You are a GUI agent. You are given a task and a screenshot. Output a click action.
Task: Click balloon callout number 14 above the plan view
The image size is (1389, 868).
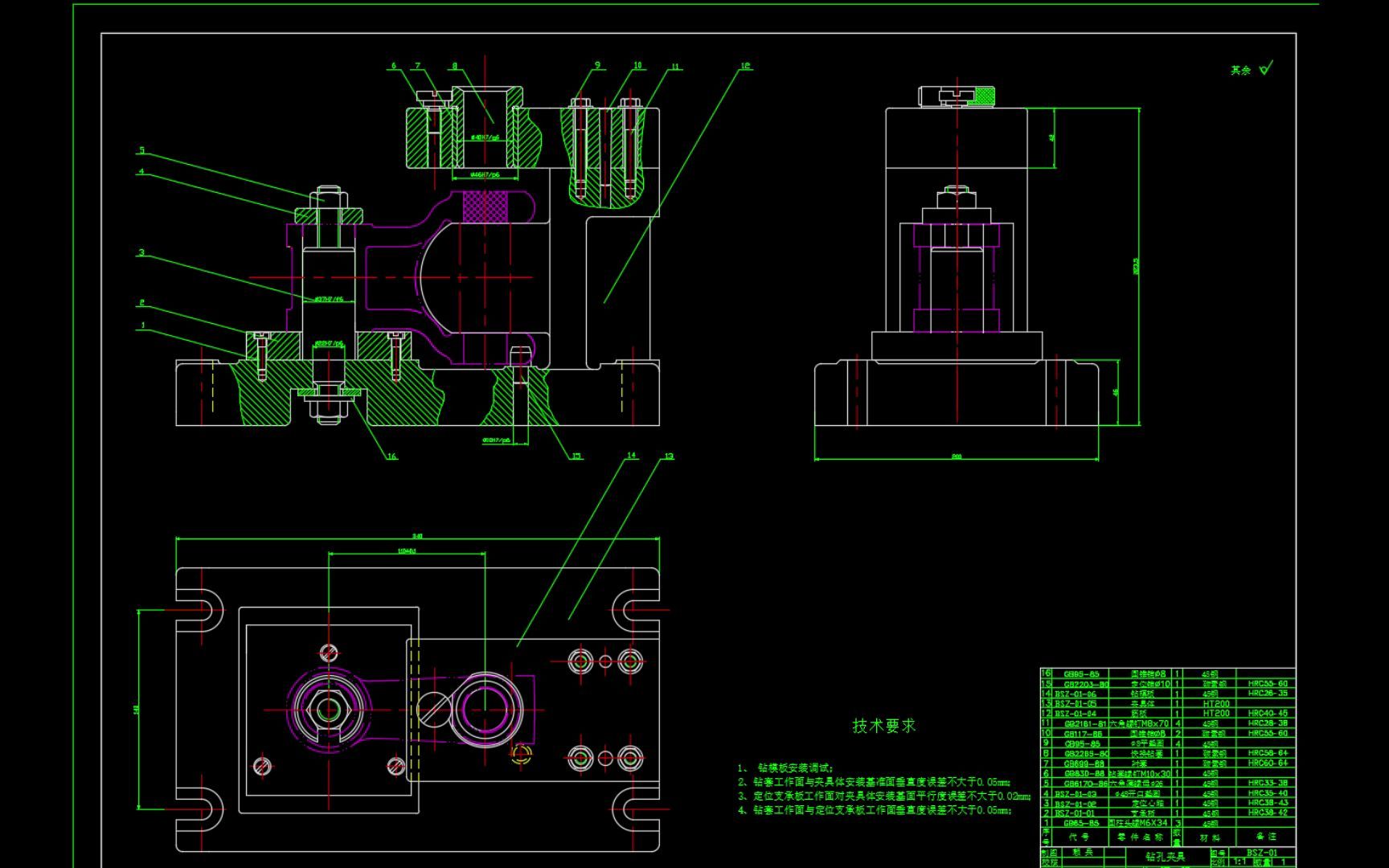point(631,456)
